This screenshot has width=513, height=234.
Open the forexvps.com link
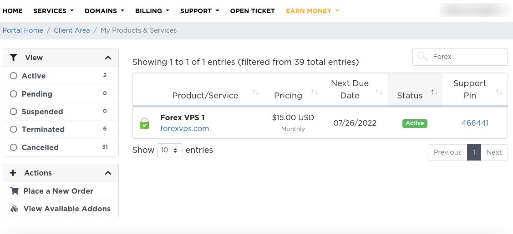(x=184, y=128)
